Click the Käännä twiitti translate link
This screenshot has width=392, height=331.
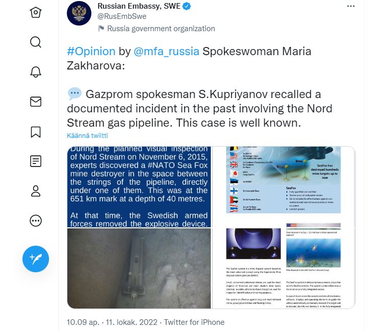point(87,135)
